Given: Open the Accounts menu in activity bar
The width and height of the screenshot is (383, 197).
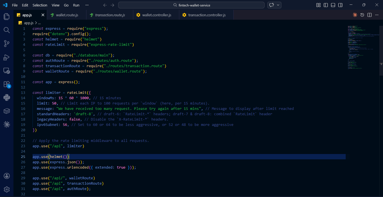Looking at the screenshot, I should 7,176.
